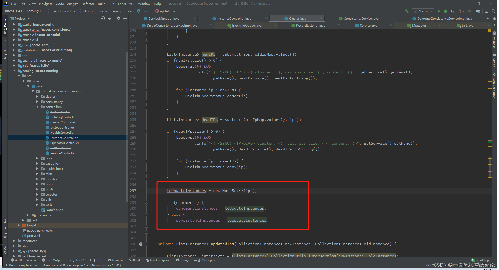
Task: Place cursor on line number 297
Action: [x=133, y=191]
